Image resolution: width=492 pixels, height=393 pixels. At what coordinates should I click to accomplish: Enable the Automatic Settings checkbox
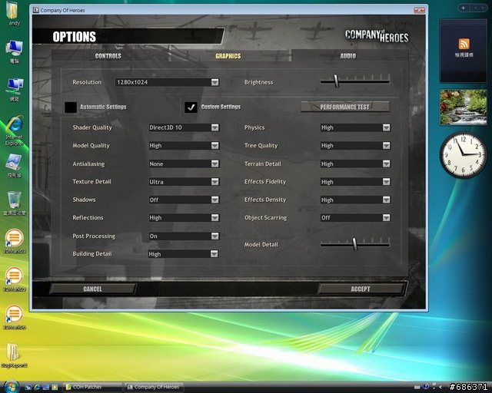71,107
